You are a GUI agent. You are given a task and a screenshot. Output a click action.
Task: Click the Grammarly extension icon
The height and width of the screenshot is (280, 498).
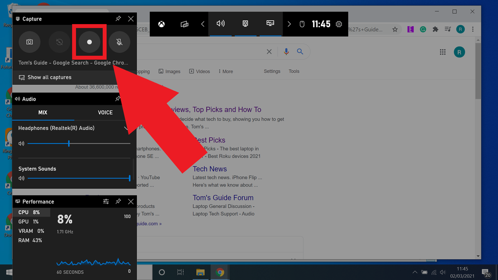pyautogui.click(x=423, y=29)
